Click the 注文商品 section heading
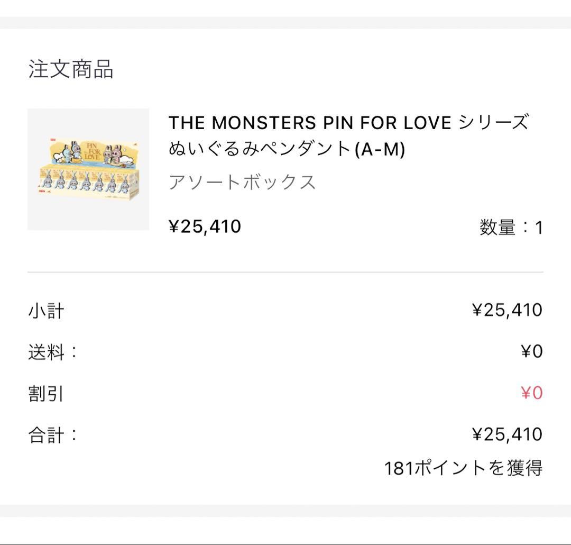Image resolution: width=571 pixels, height=545 pixels. pyautogui.click(x=71, y=69)
